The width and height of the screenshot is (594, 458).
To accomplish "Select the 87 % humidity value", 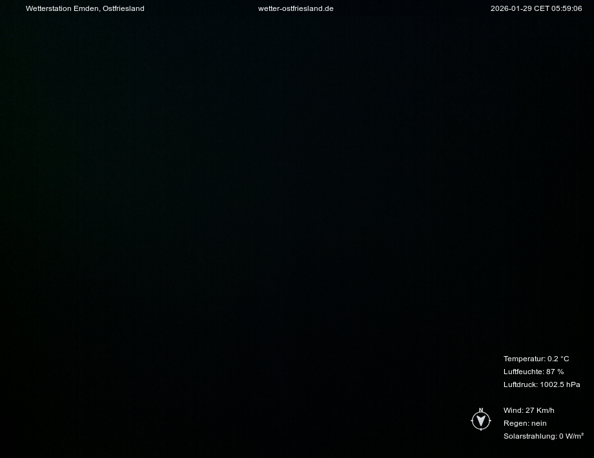I will click(x=555, y=372).
